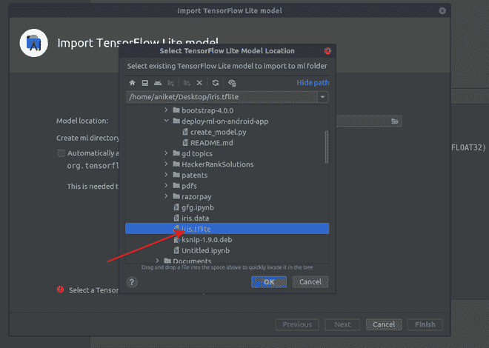Click the file path text field
Viewport: 489px width, 348px height.
click(222, 97)
